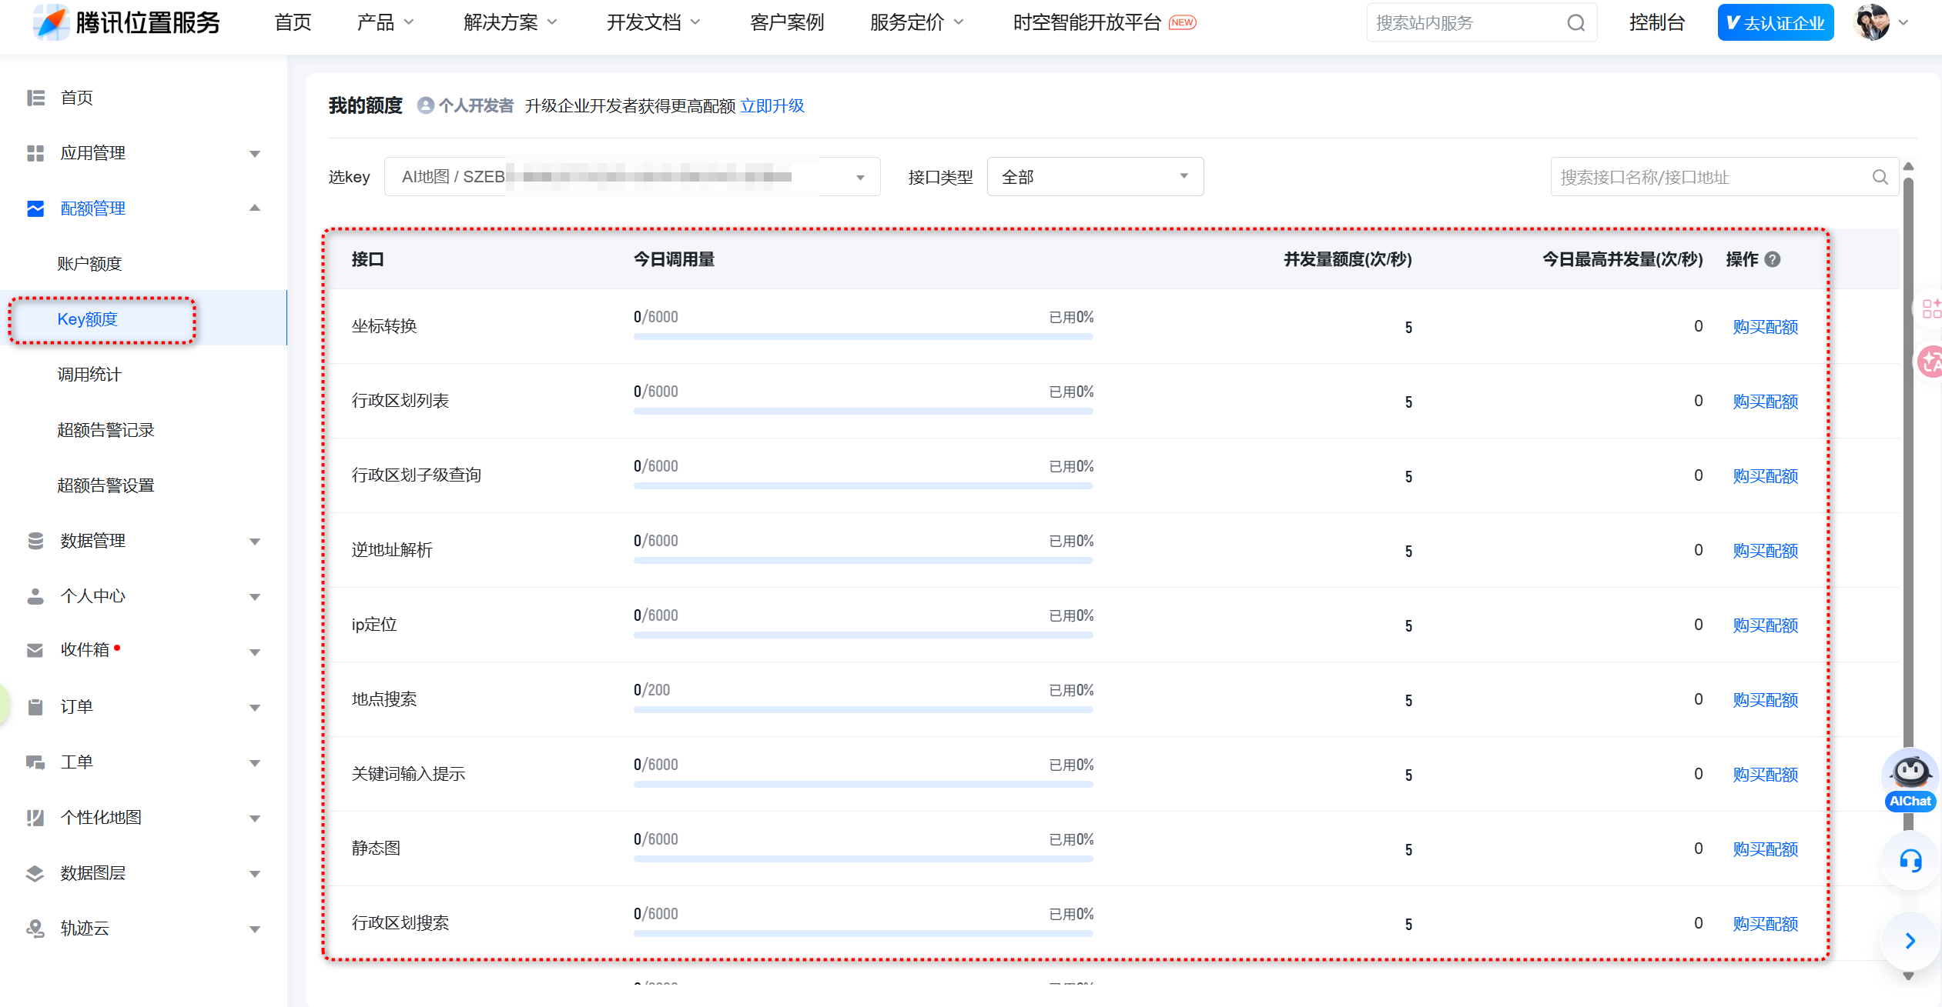Click the 订单 clipboard icon
This screenshot has width=1942, height=1007.
tap(35, 707)
